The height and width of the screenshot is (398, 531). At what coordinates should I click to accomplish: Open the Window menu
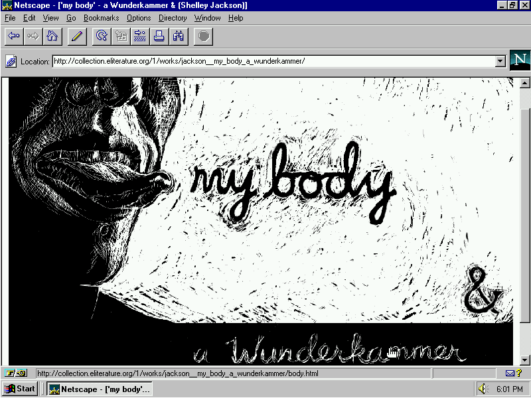207,18
